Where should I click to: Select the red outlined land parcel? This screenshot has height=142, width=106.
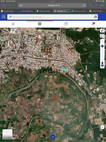55,99
